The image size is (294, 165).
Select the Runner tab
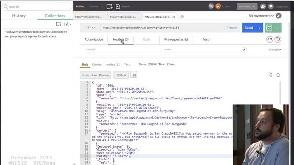point(94,6)
